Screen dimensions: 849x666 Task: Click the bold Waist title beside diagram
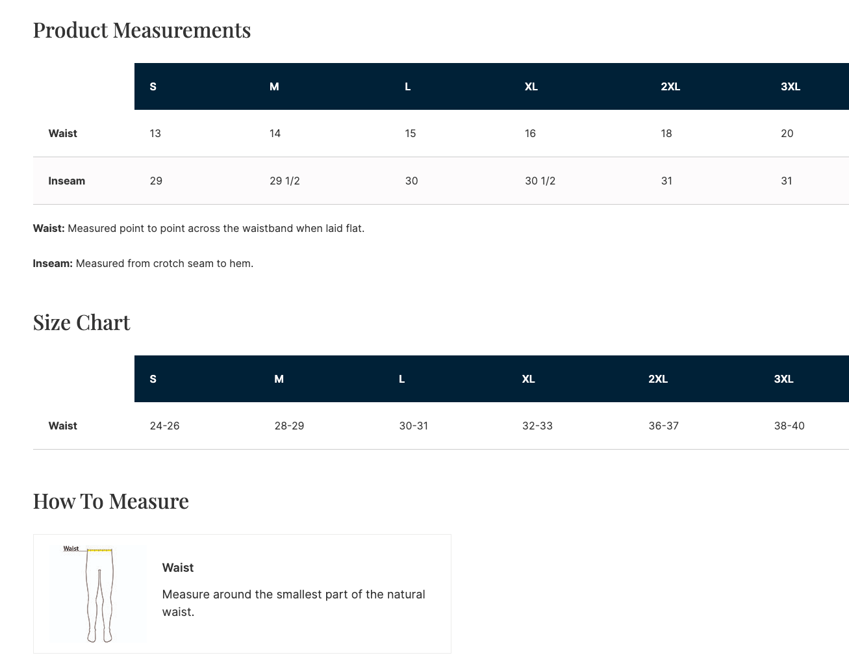[178, 568]
